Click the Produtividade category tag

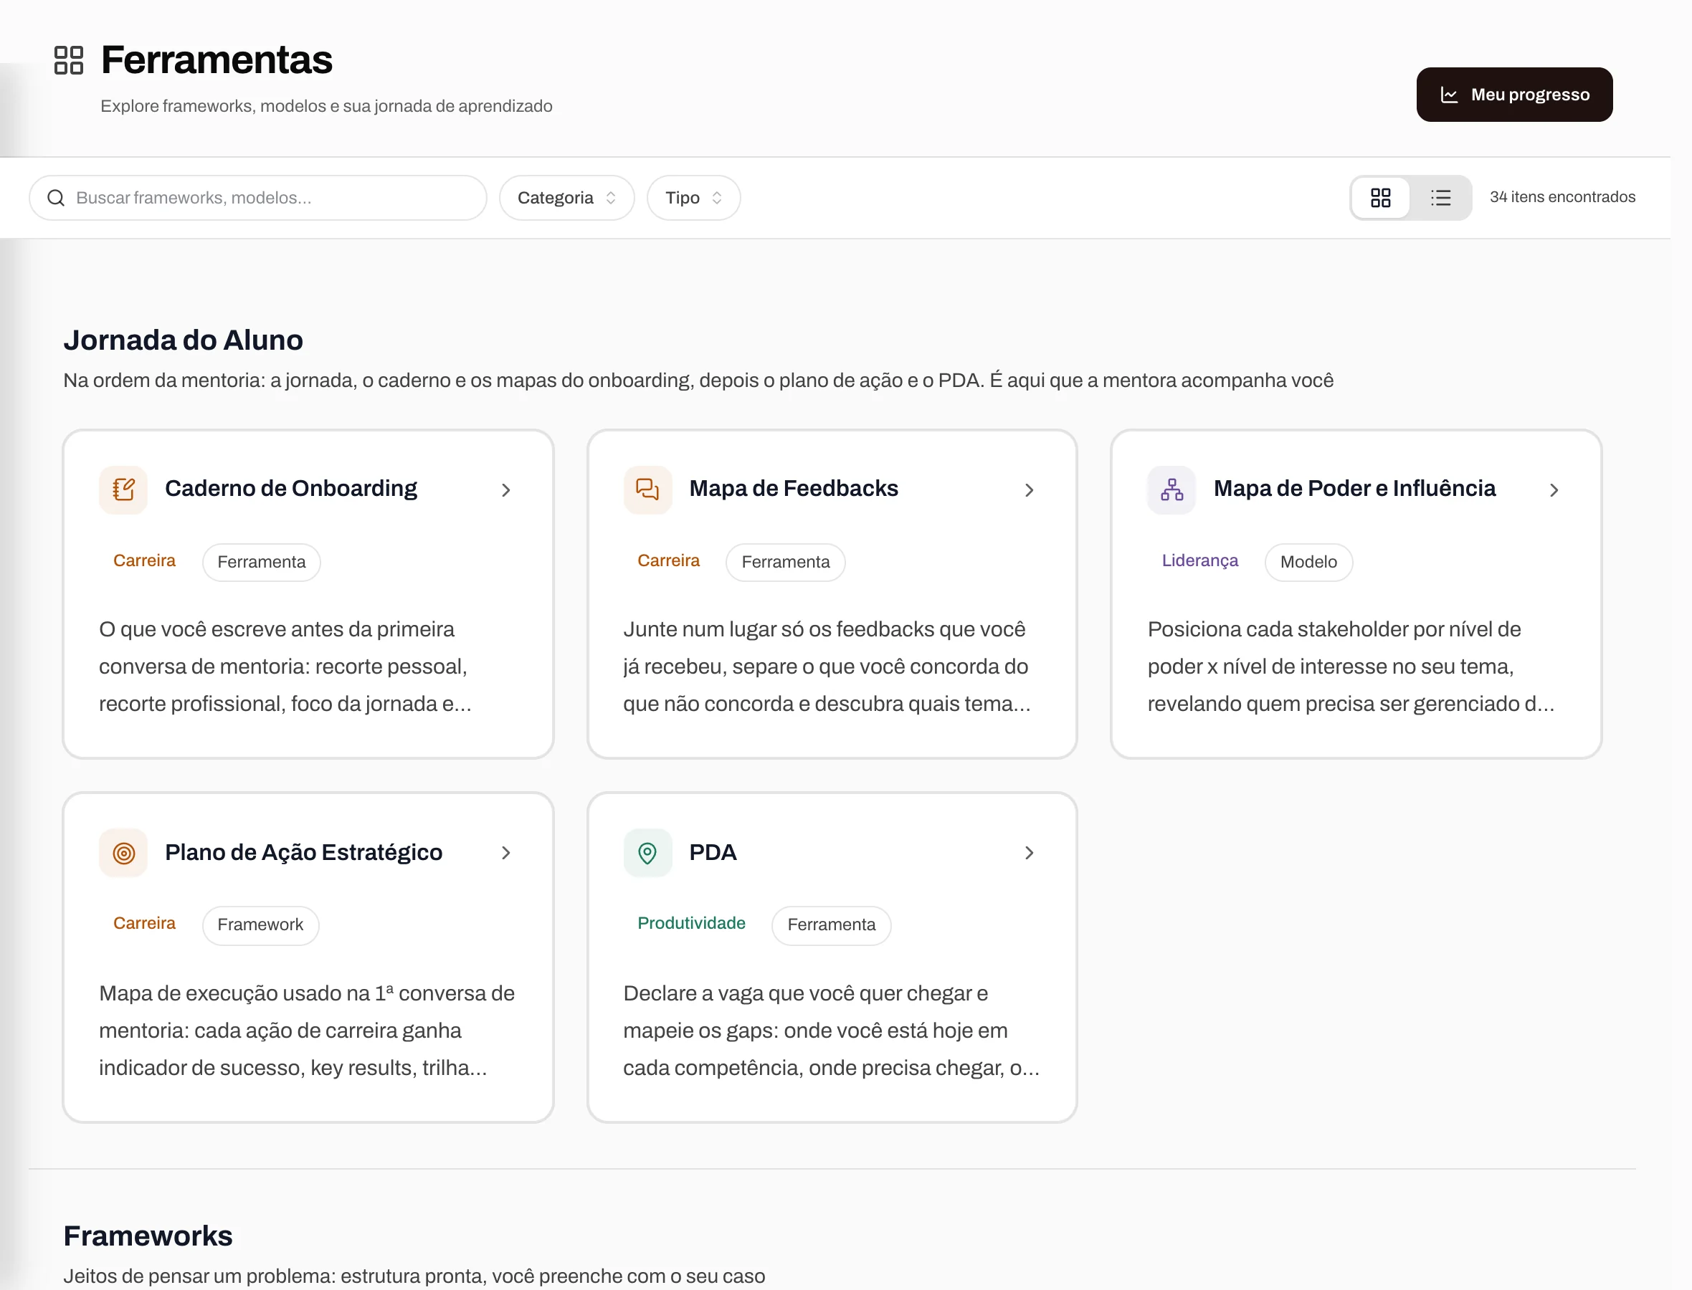tap(691, 924)
